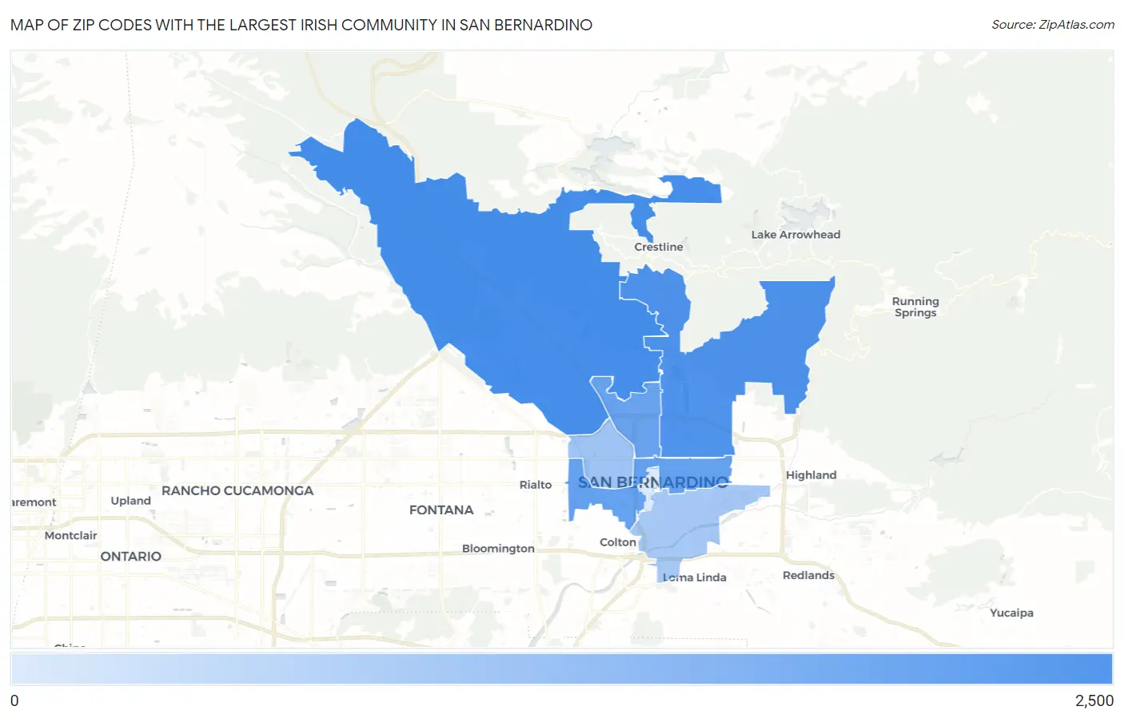Click the map title heading text

point(301,25)
